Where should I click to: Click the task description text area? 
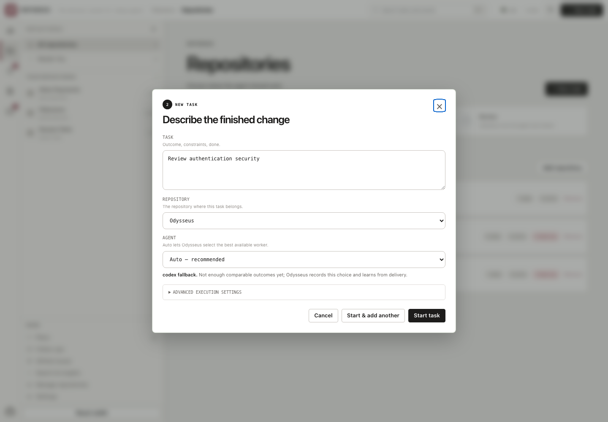pyautogui.click(x=304, y=170)
